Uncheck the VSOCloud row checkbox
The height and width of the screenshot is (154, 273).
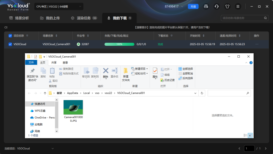click(10, 44)
